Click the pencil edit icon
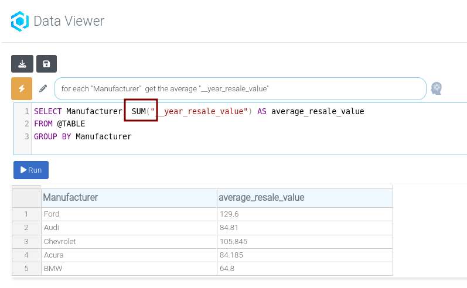Image resolution: width=467 pixels, height=288 pixels. [x=43, y=88]
